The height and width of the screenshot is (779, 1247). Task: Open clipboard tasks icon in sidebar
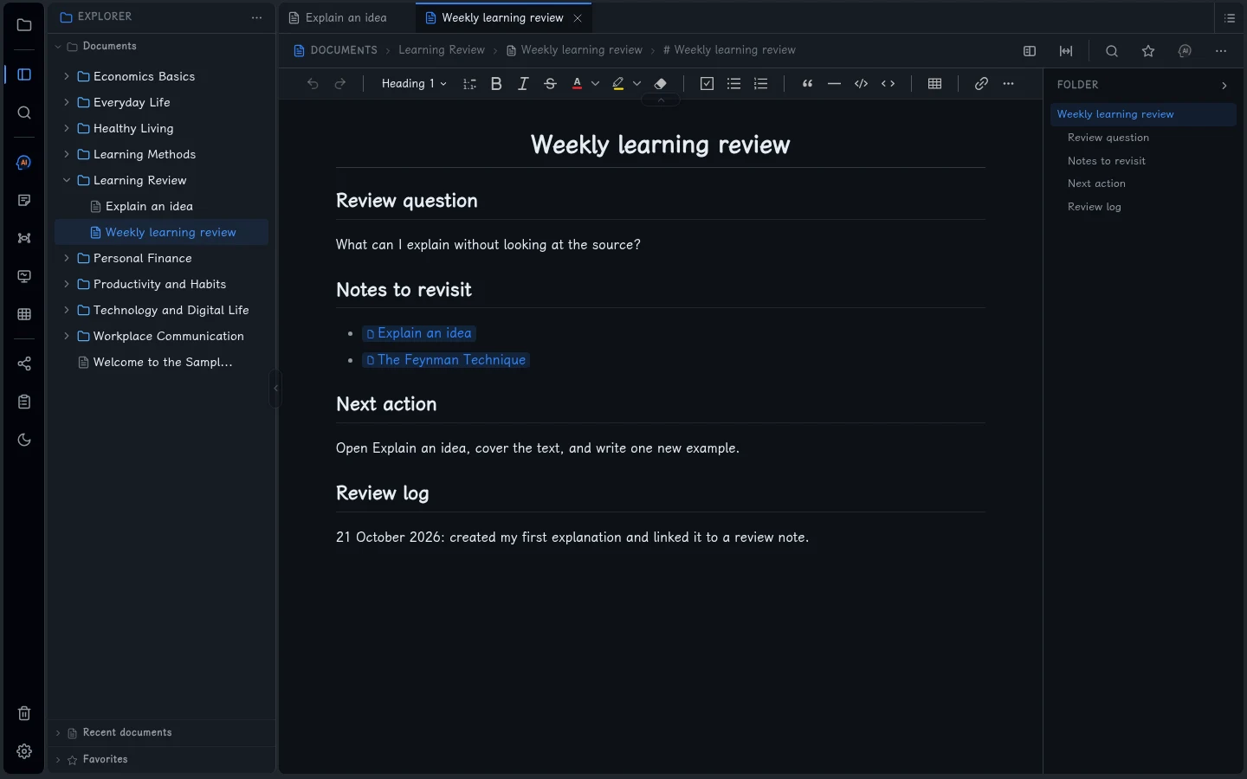[24, 402]
